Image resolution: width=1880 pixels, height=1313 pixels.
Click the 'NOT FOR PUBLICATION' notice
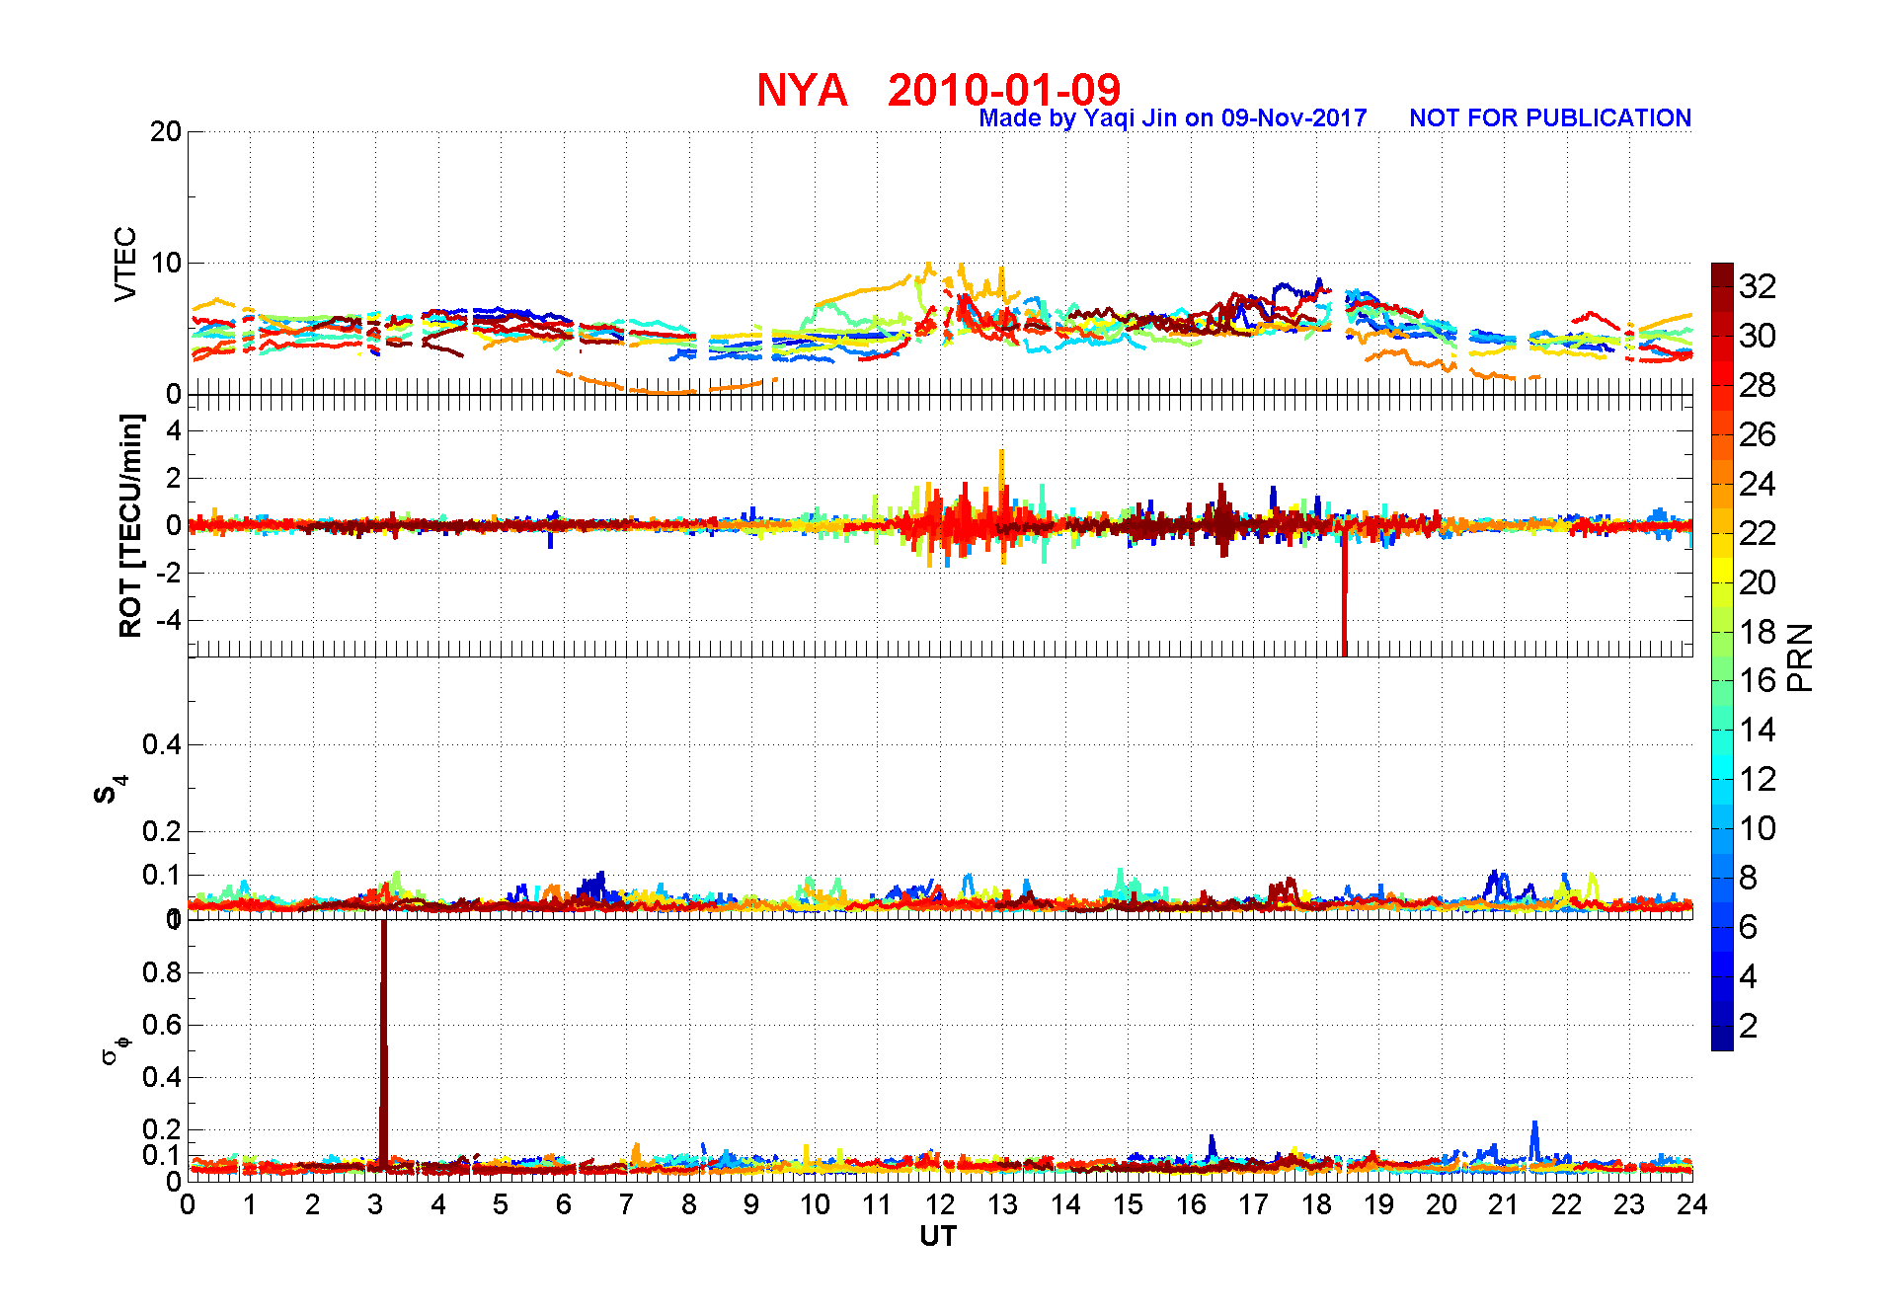[1550, 118]
